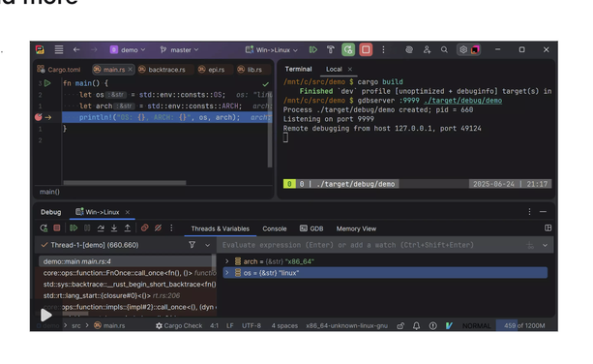The height and width of the screenshot is (364, 593).
Task: Switch to the Cargo.toml editor tab
Action: tap(59, 70)
